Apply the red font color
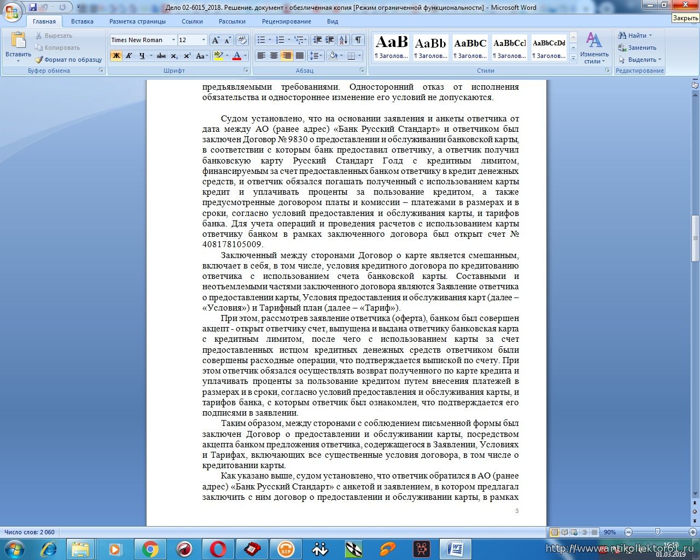 click(x=237, y=56)
